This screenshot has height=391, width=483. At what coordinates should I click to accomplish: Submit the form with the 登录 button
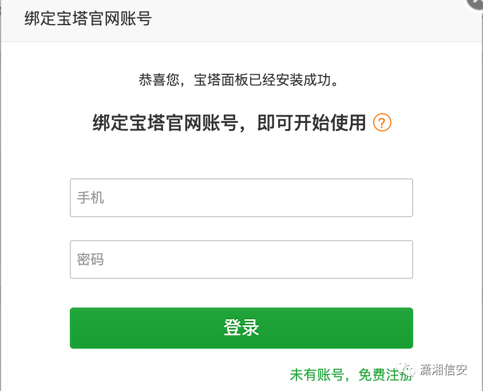[x=241, y=328]
